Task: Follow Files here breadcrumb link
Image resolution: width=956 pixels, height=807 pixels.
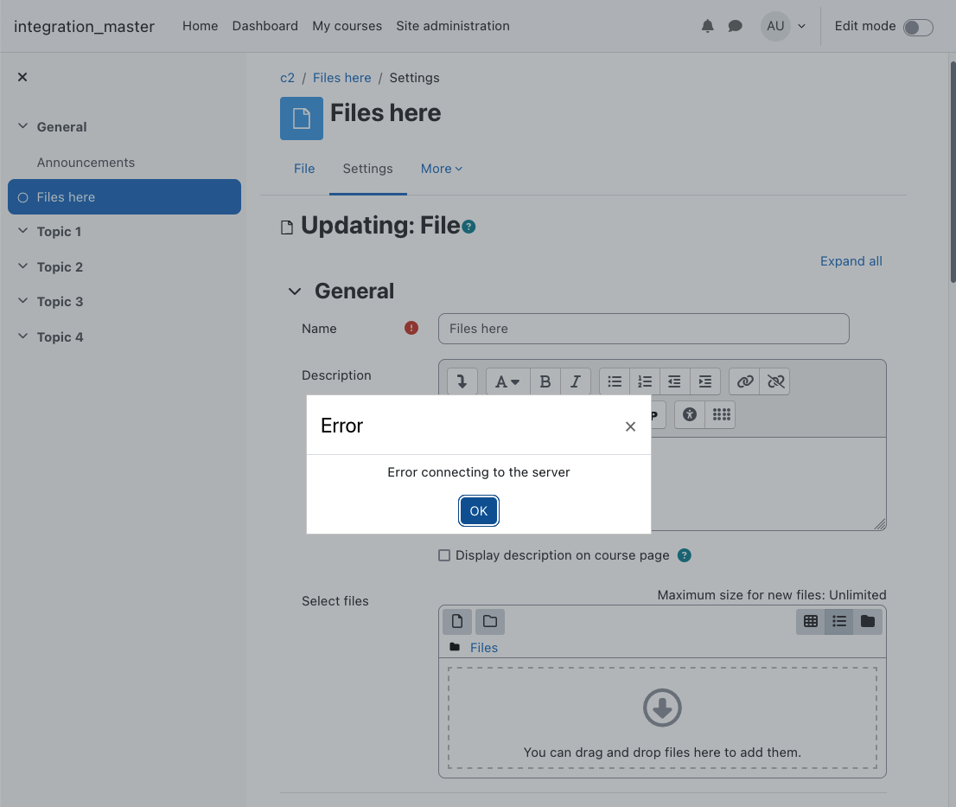Action: 342,78
